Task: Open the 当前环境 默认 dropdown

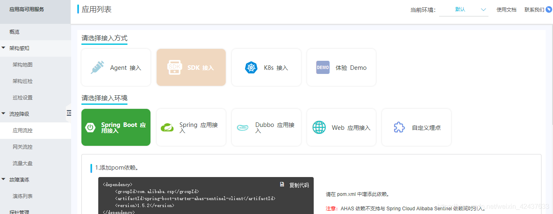Action: (464, 9)
